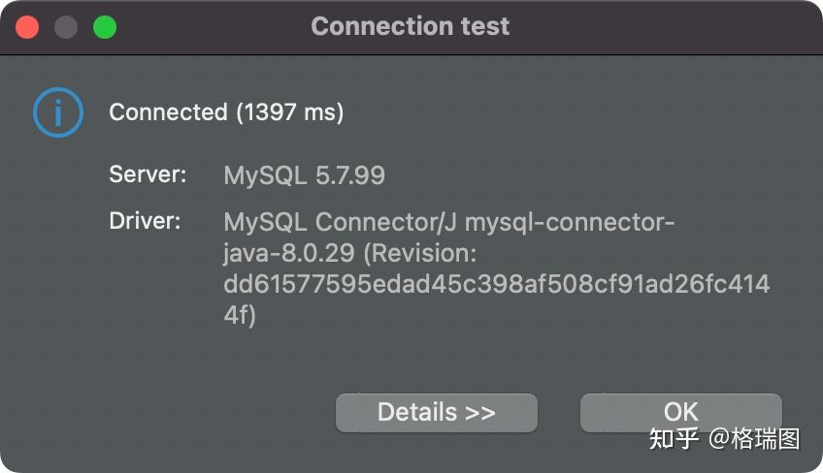823x473 pixels.
Task: Click the Driver: label
Action: point(146,222)
